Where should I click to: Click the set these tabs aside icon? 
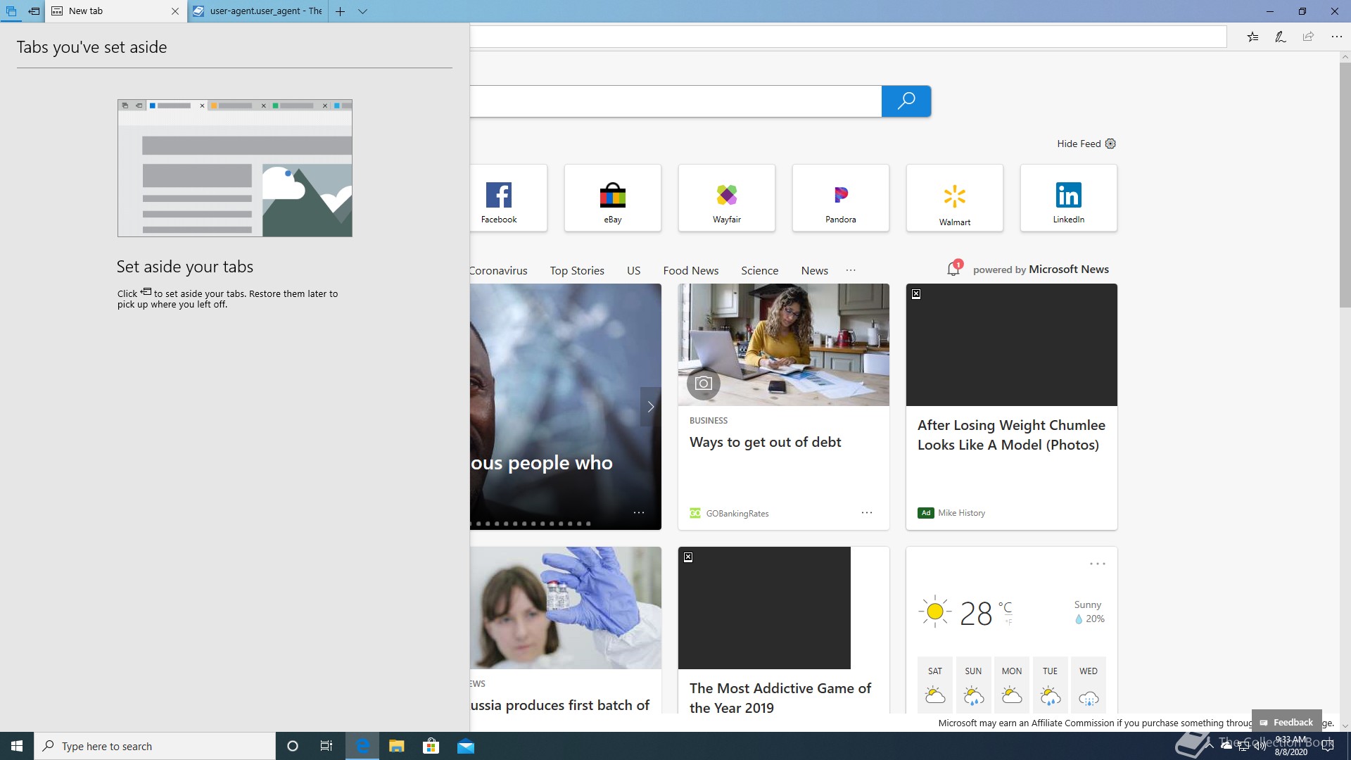[34, 11]
